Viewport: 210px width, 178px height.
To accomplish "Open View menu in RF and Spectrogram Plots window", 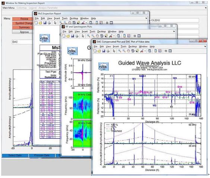I will coord(77,31).
